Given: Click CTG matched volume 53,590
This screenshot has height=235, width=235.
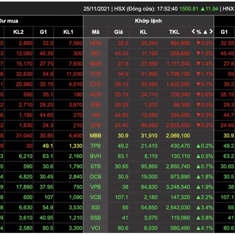Looking at the screenshot, I should 149,84.
